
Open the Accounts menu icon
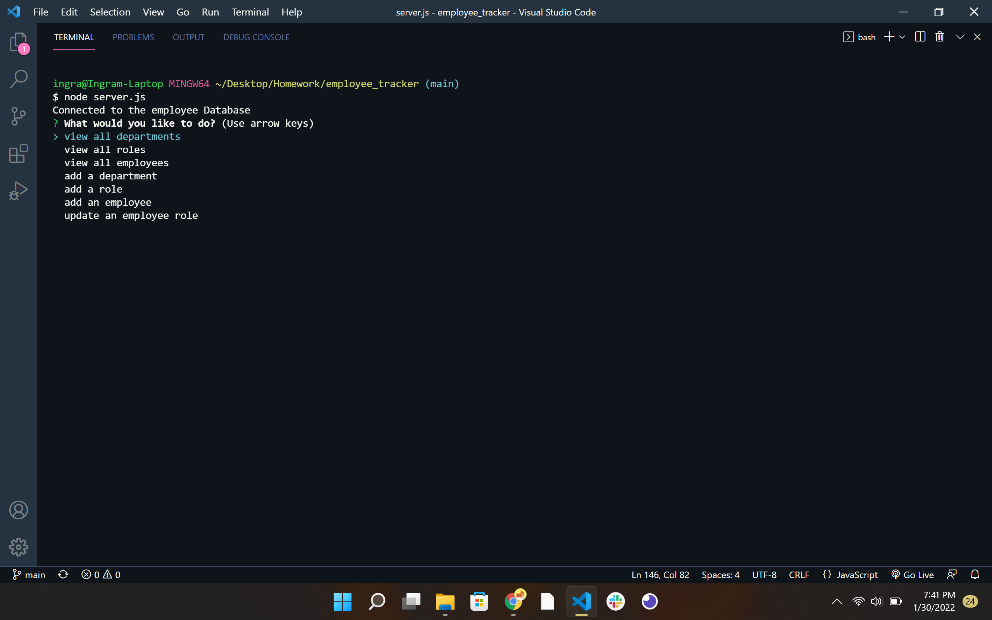coord(19,510)
